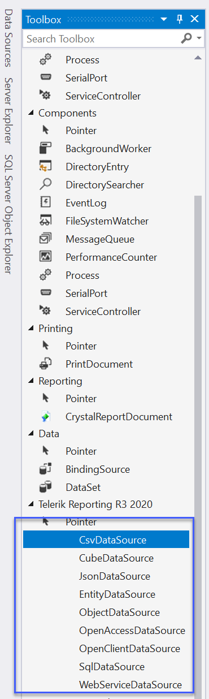Choose the PrintDocument printer icon
209x699 pixels.
point(46,364)
